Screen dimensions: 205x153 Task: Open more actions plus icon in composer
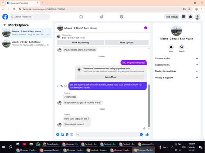[x=58, y=135]
